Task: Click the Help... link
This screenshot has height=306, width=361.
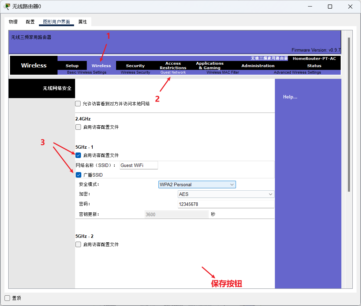Action: click(x=290, y=97)
